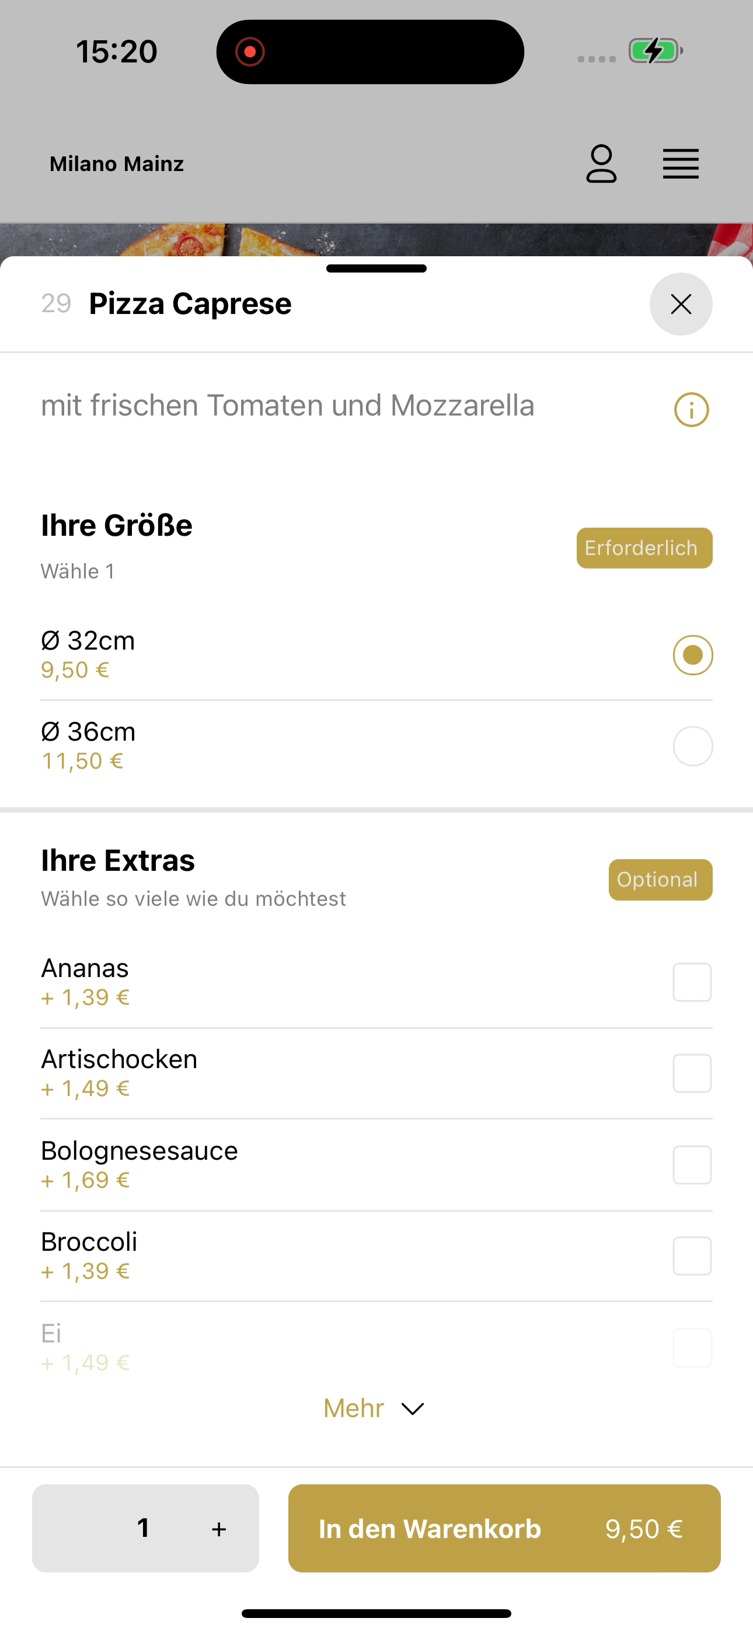Screen dimensions: 753x1632
Task: Tap the info icon beside description
Action: coord(692,410)
